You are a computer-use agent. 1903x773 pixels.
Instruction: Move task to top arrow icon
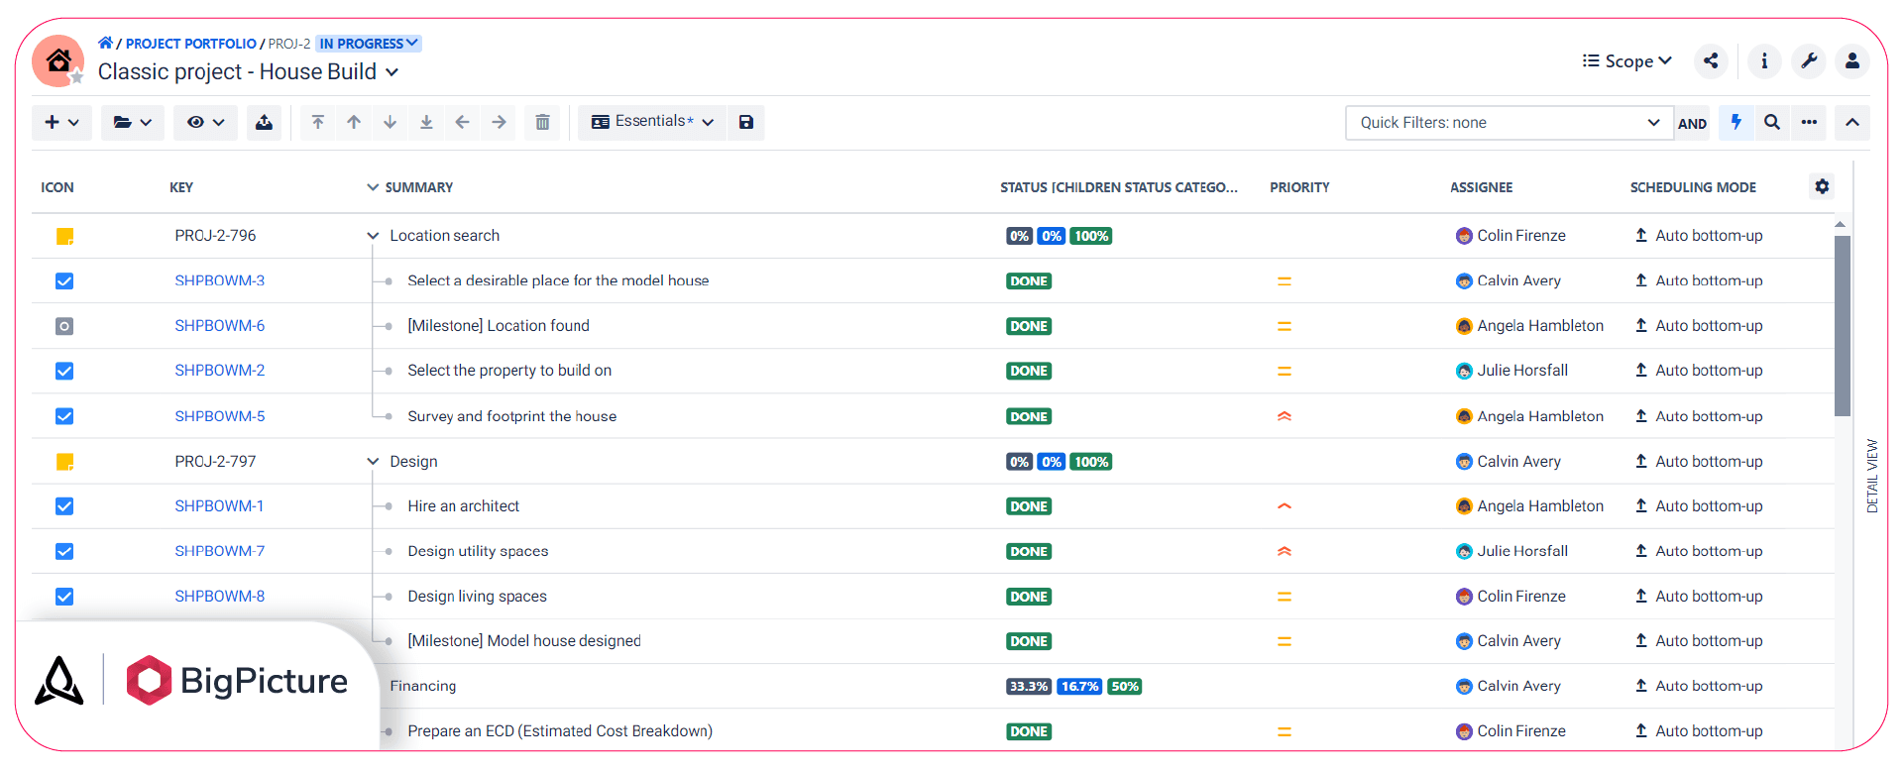coord(317,122)
